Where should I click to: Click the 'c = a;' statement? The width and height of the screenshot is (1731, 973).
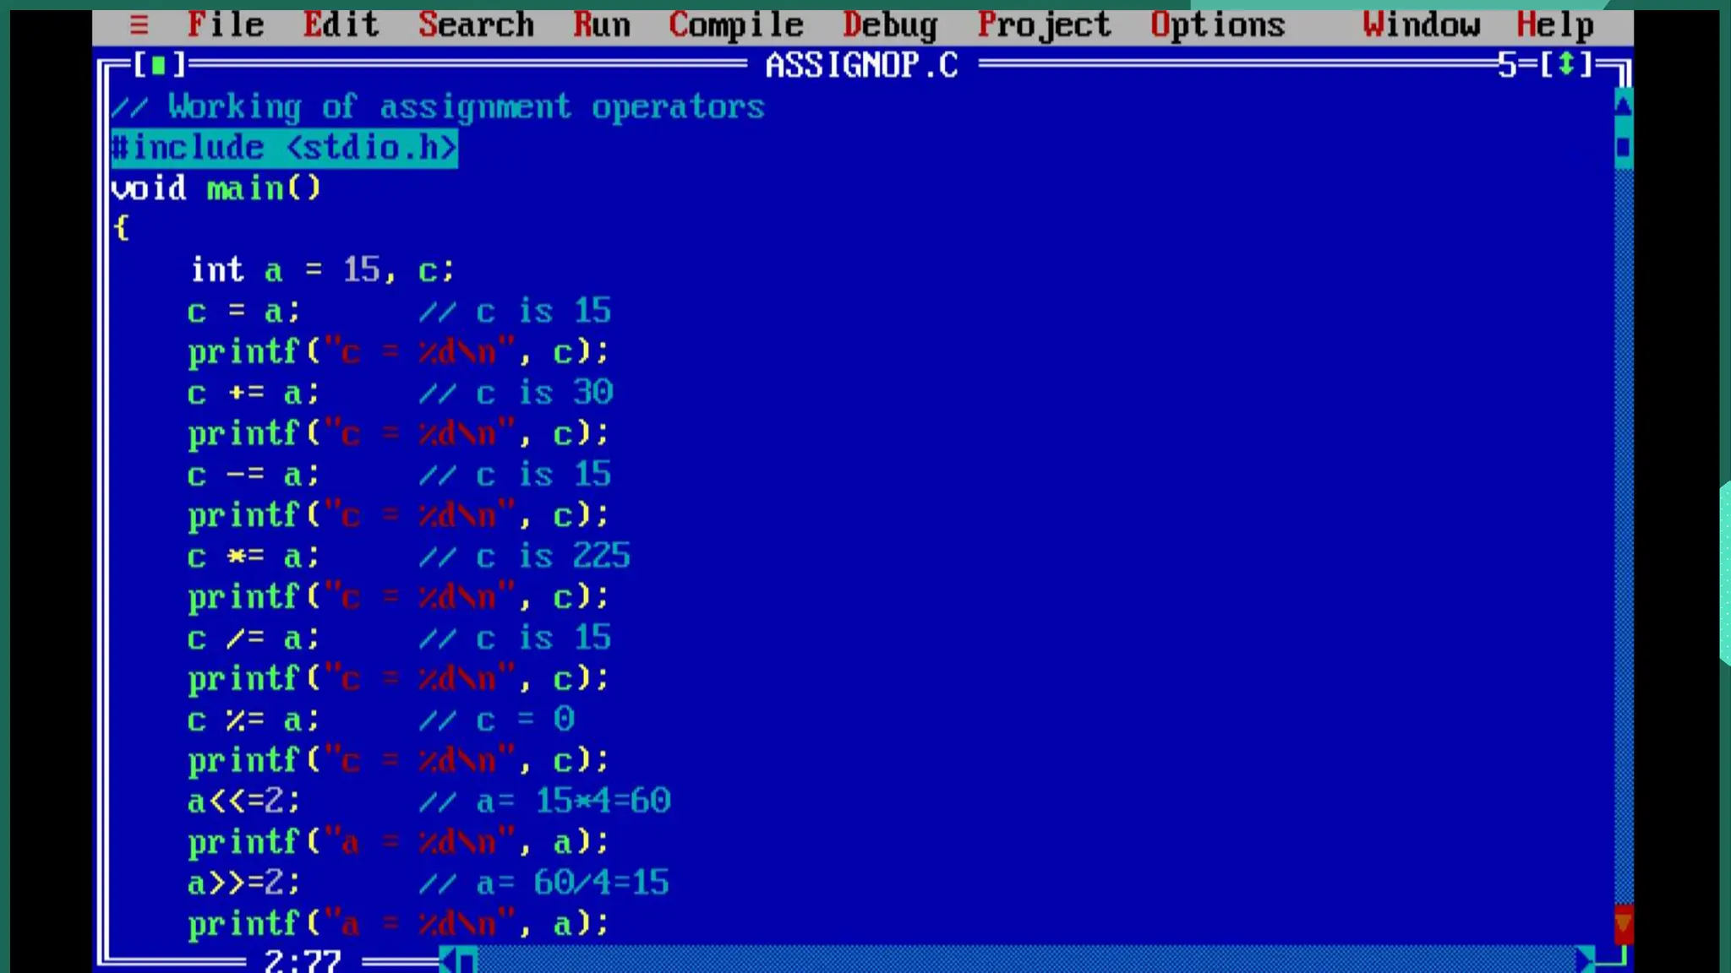click(x=243, y=312)
